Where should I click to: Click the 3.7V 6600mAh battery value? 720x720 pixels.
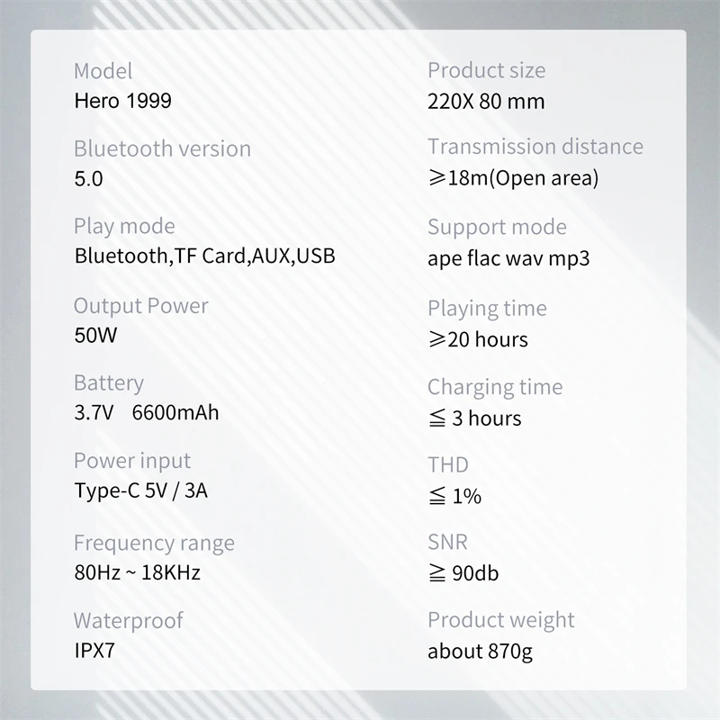(146, 413)
